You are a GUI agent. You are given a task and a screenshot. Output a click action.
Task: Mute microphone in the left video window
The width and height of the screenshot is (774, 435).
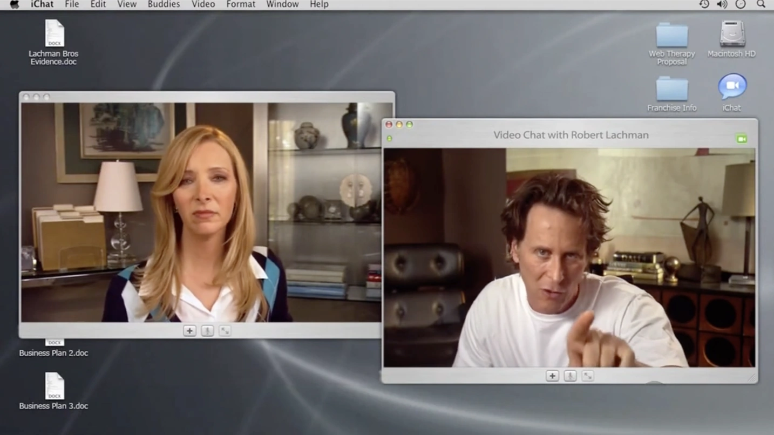coord(207,331)
